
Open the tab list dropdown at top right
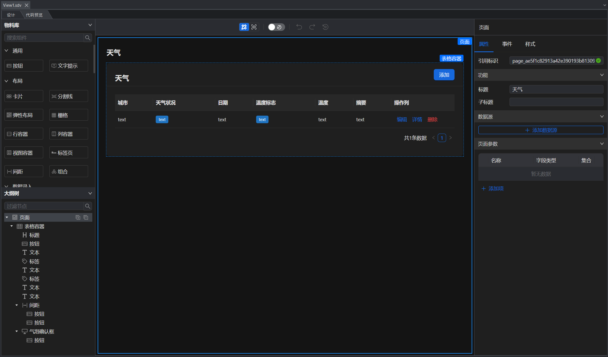click(x=604, y=5)
